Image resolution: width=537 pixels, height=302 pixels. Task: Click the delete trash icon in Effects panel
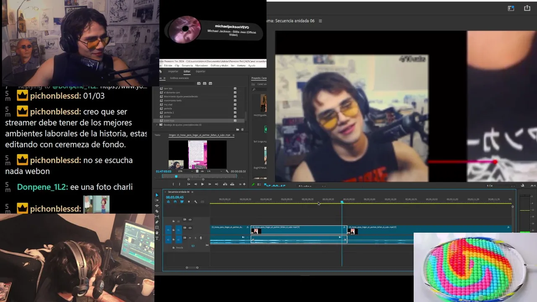pos(242,129)
